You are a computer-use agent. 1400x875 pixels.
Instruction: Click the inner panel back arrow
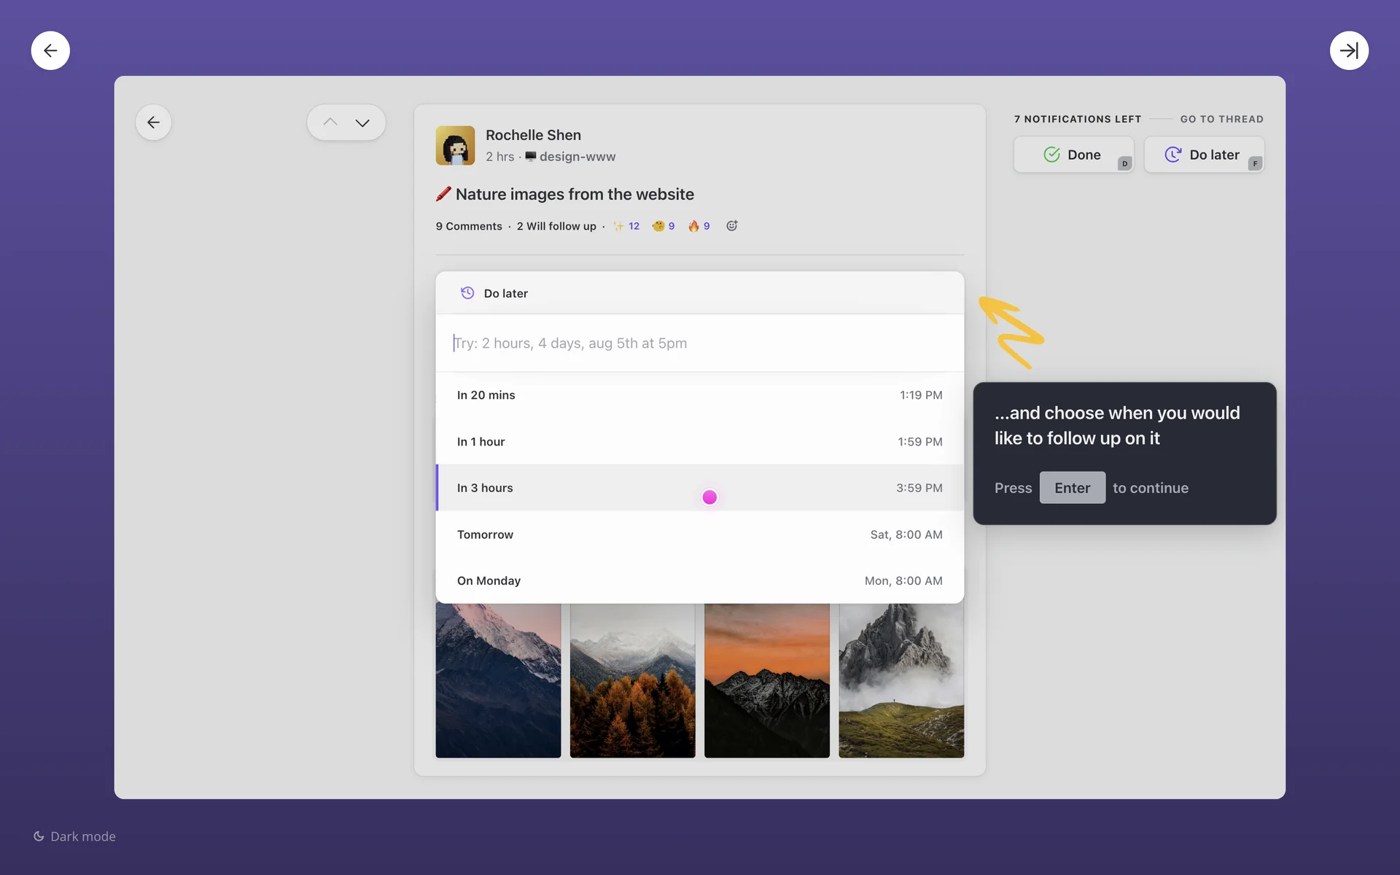point(153,122)
